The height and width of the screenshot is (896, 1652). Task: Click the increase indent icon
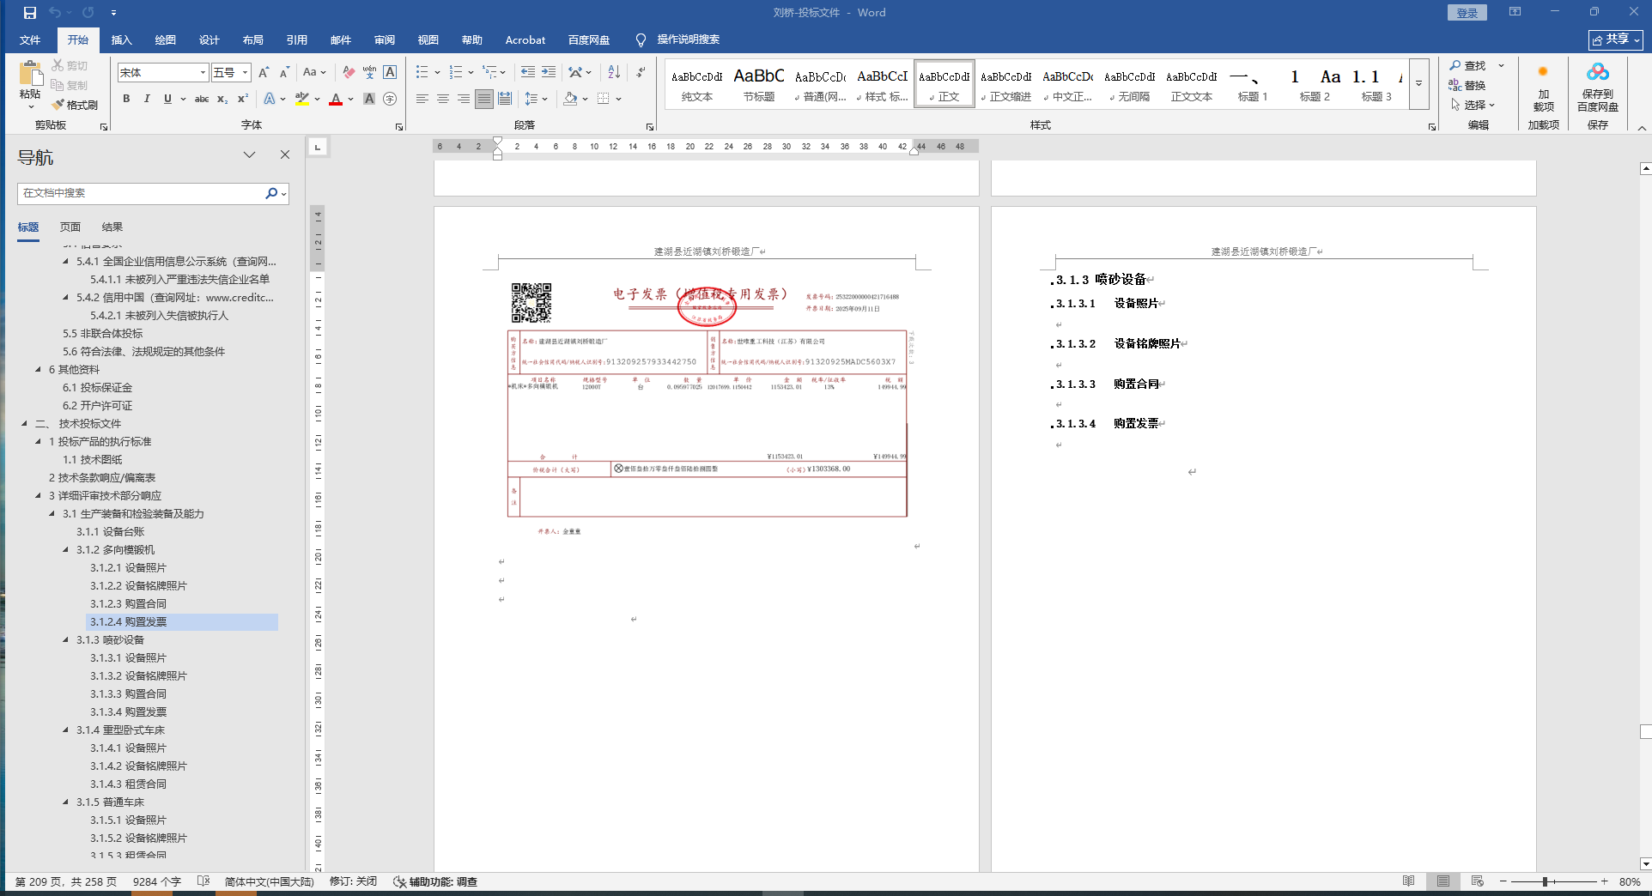549,73
